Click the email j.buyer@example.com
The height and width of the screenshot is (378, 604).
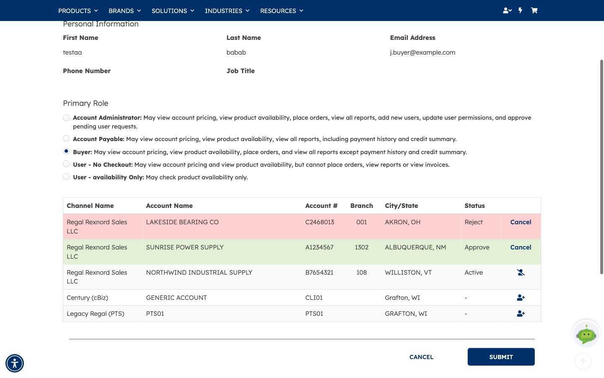pos(422,52)
